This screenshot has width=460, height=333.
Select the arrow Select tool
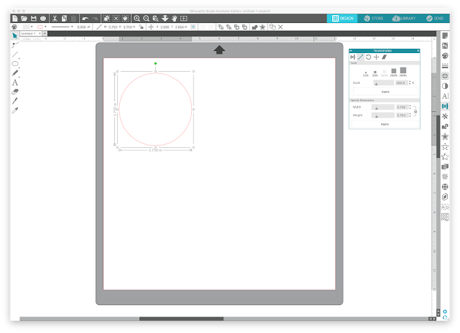click(x=14, y=36)
